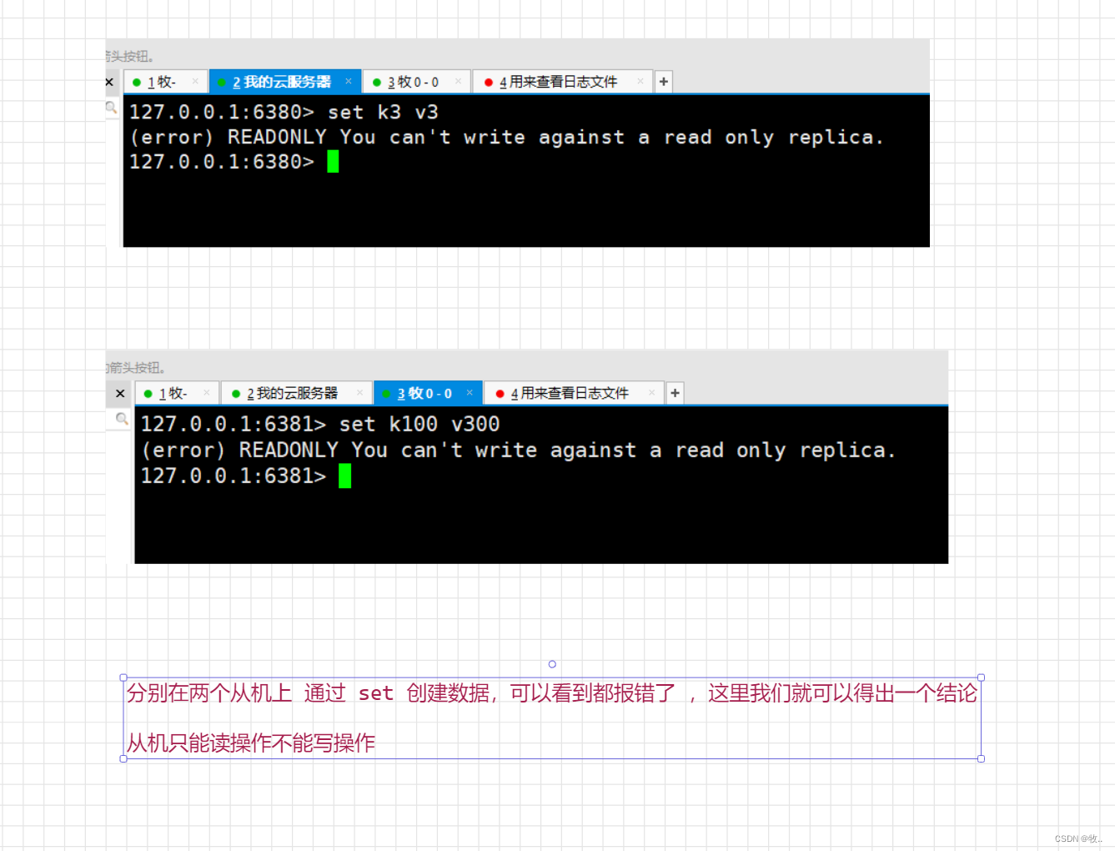1115x851 pixels.
Task: Click the READONLY error in the 6380 terminal
Action: tap(506, 137)
